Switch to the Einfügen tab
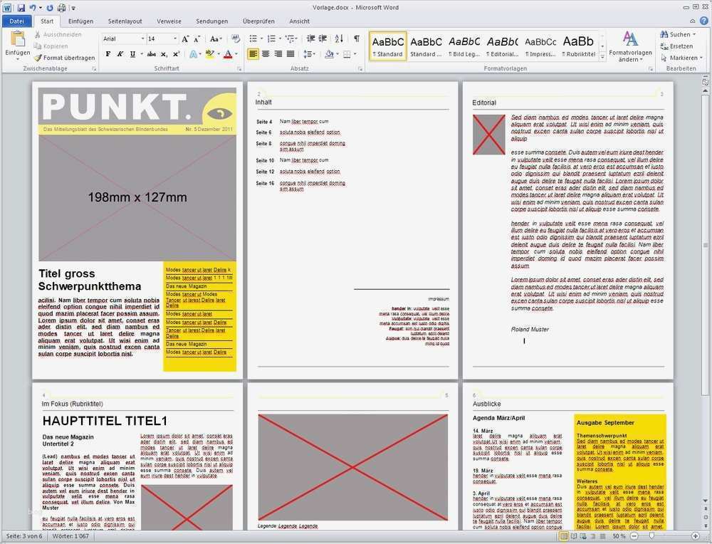 pos(81,21)
